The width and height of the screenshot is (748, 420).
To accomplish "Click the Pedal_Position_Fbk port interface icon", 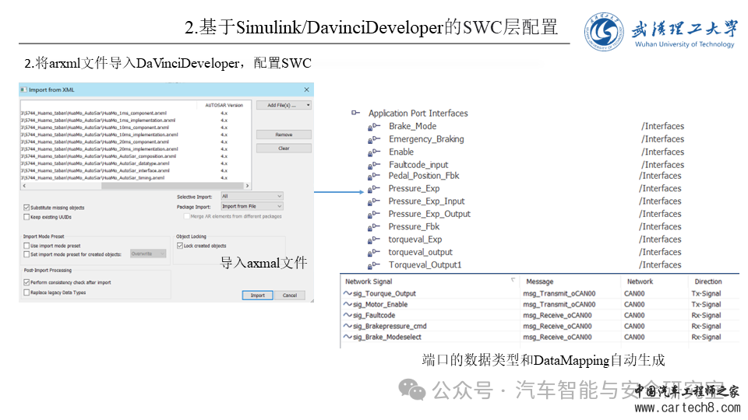I will tap(374, 177).
